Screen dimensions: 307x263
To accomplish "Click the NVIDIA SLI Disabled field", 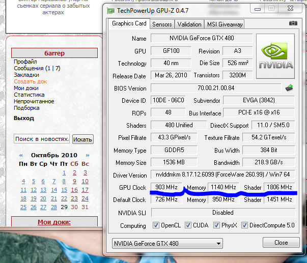I will click(223, 213).
